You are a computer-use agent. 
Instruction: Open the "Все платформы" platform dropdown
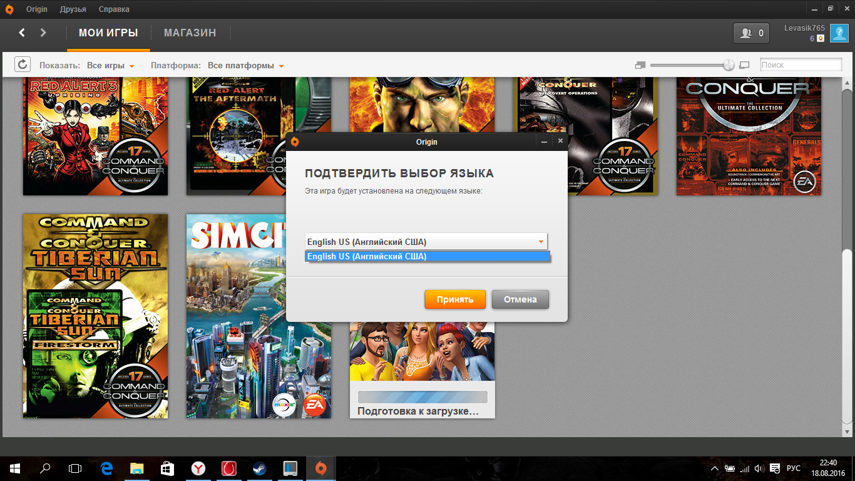click(x=245, y=66)
